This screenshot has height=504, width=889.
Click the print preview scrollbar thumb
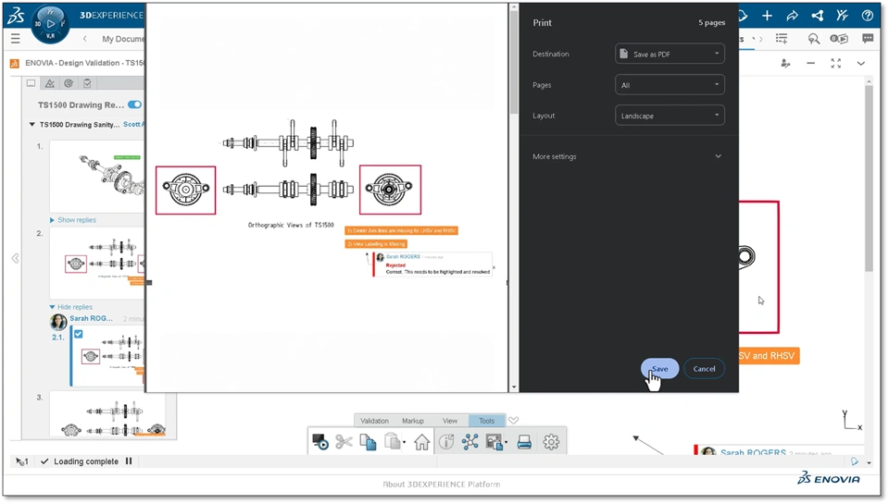coord(514,62)
